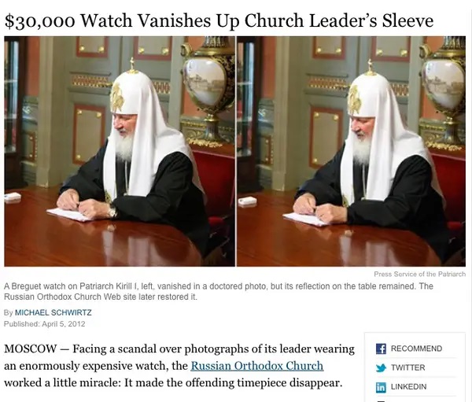
Task: Click the RECOMMEND share label
Action: [416, 349]
